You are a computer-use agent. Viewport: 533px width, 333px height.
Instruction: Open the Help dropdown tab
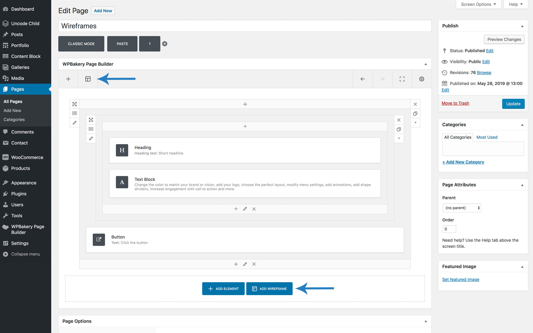(x=516, y=4)
